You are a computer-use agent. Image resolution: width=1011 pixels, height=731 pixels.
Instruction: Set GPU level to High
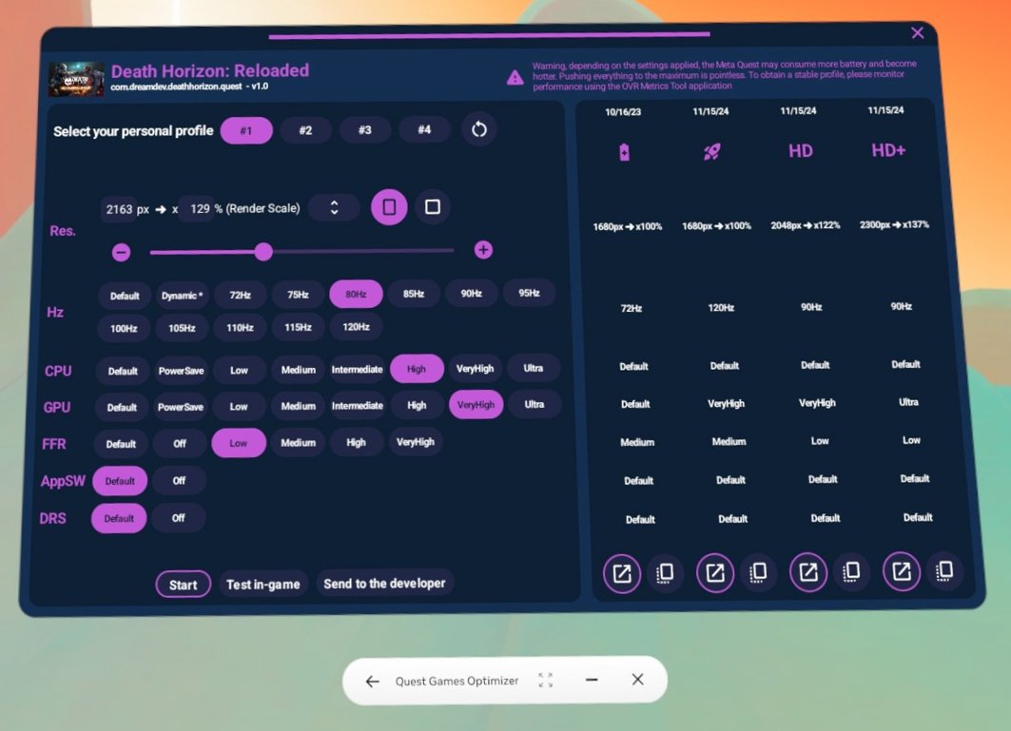417,405
